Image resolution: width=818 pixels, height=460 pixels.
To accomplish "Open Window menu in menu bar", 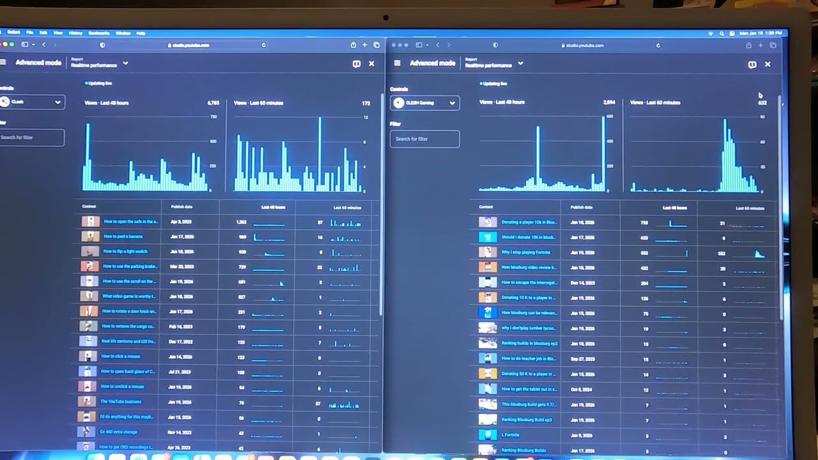I will [x=123, y=33].
